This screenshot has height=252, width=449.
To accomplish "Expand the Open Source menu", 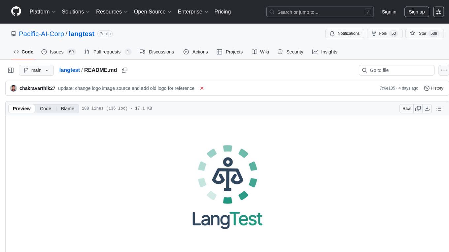I will (x=153, y=12).
